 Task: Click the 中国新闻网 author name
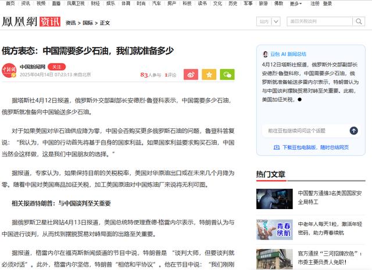click(x=33, y=67)
